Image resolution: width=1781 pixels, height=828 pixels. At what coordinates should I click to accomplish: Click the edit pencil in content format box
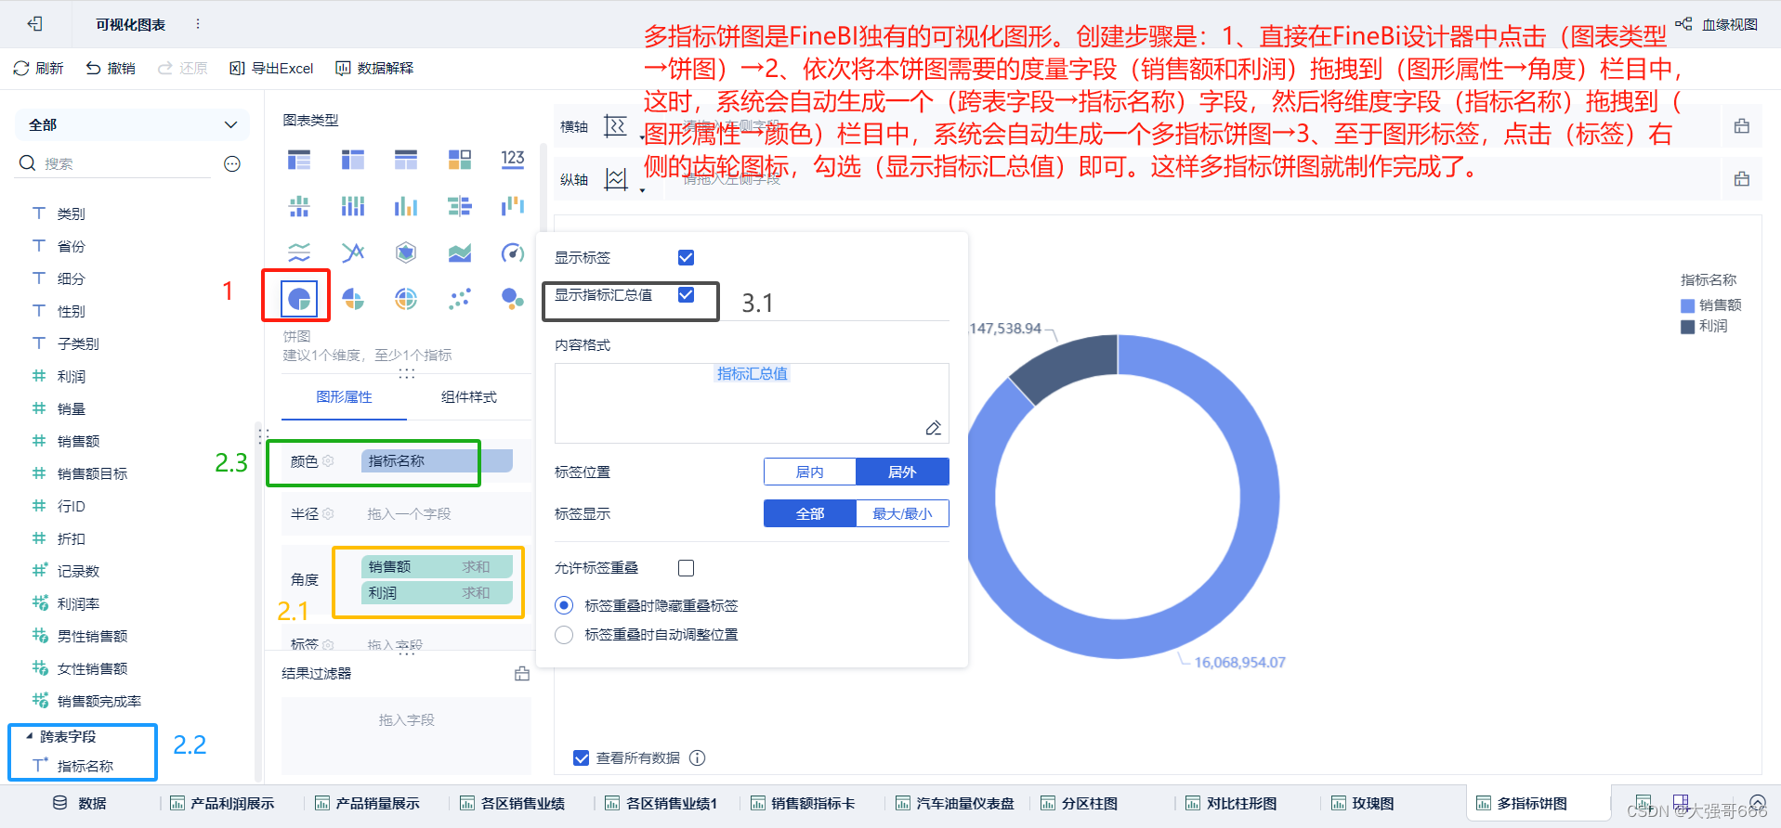click(x=934, y=428)
